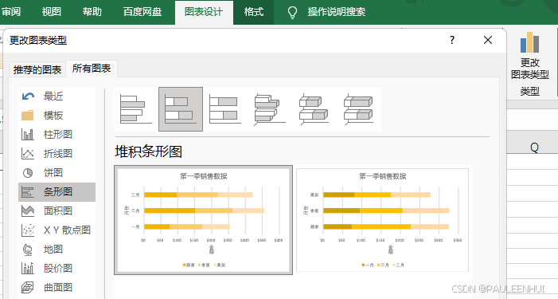Click the dialog help question mark
This screenshot has height=299, width=558.
coord(452,40)
